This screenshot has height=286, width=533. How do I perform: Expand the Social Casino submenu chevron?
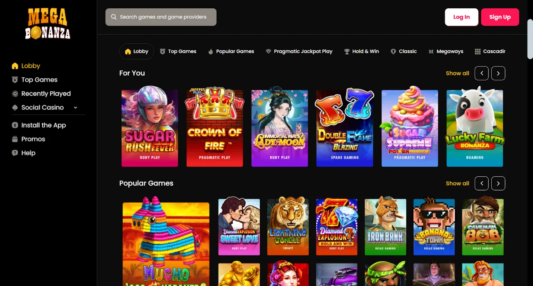tap(75, 107)
